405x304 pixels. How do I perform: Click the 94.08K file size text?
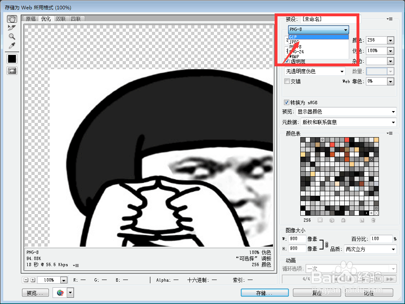pos(34,258)
